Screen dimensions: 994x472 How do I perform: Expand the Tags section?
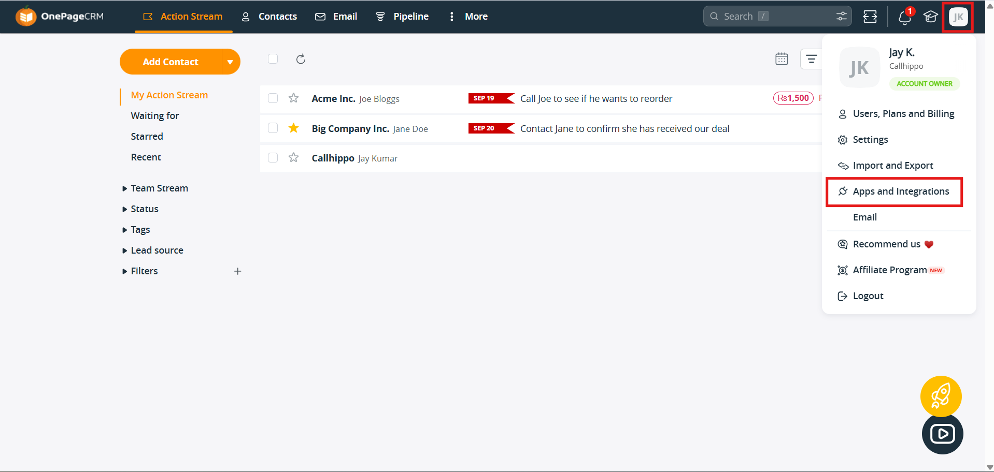136,230
